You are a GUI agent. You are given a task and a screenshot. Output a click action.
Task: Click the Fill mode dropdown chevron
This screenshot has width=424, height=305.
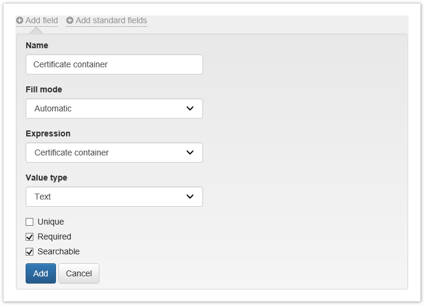(190, 108)
